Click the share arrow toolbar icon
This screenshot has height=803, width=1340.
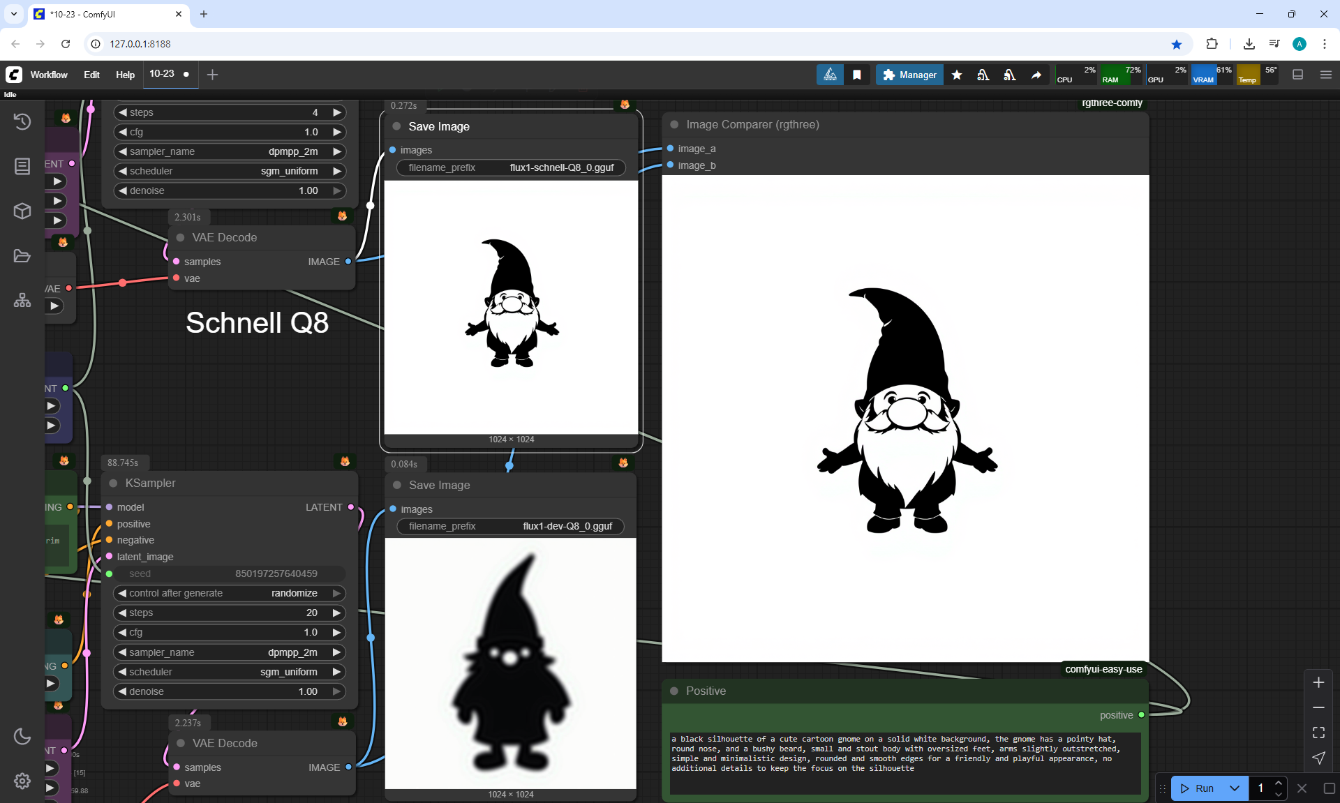(x=1036, y=75)
